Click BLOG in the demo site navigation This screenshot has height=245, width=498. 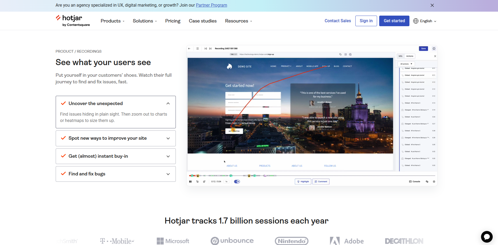pyautogui.click(x=336, y=66)
